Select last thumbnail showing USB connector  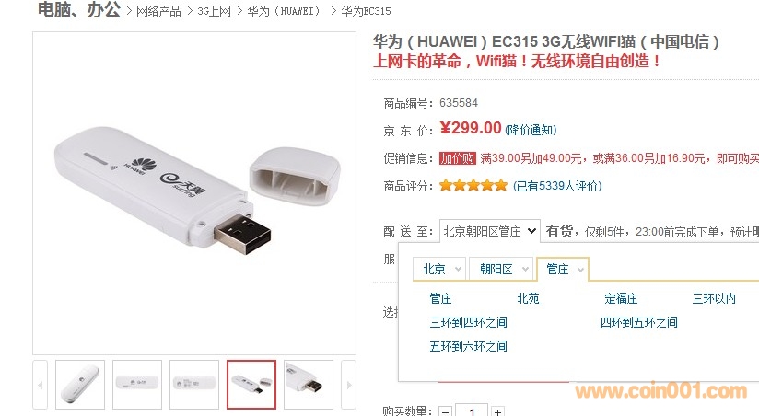pyautogui.click(x=309, y=385)
